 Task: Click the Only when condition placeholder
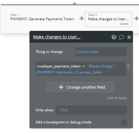(64, 110)
